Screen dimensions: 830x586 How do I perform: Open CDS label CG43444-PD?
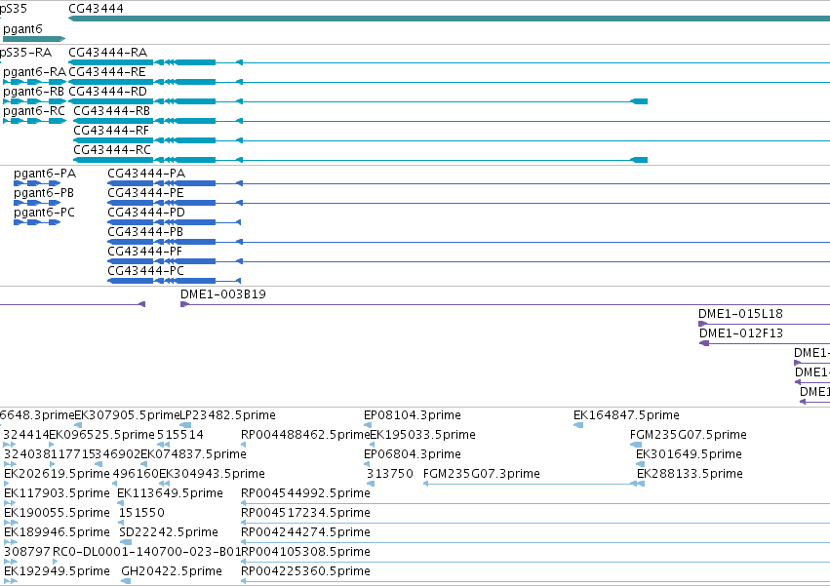146,213
